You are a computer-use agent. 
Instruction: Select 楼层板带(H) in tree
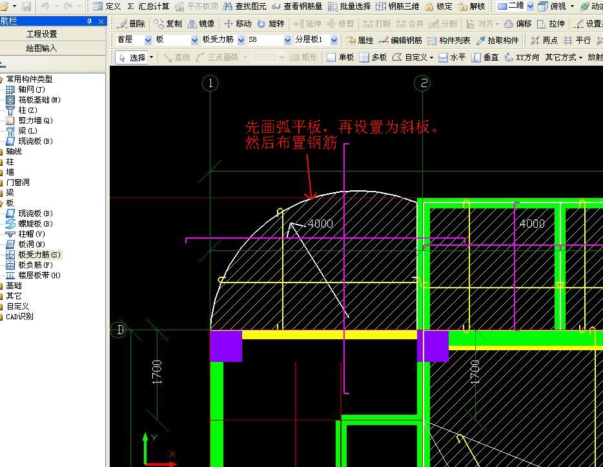(x=34, y=275)
